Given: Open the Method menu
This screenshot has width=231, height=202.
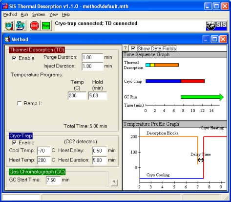Looking at the screenshot, I should coord(10,15).
